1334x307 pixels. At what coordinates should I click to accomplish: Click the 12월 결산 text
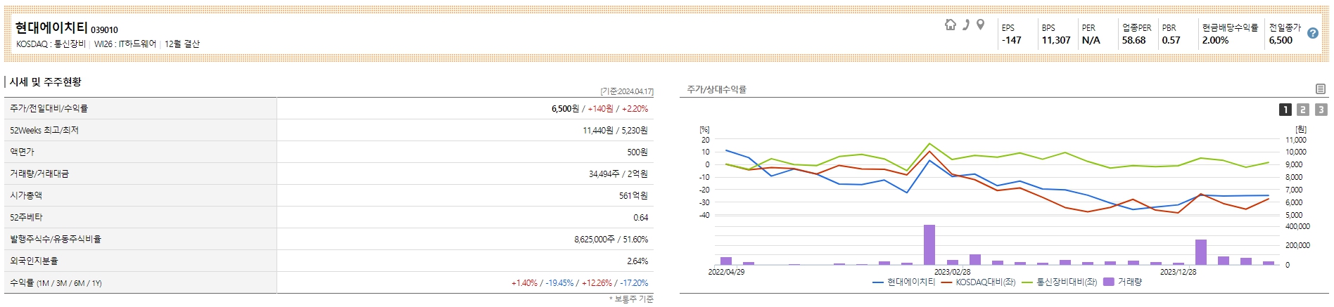click(x=182, y=44)
